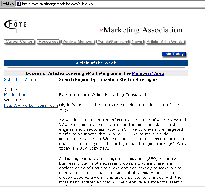Click the byline 'By Merilee Kern, Online Marketing Consultant'
The image size is (205, 187).
coord(102,95)
